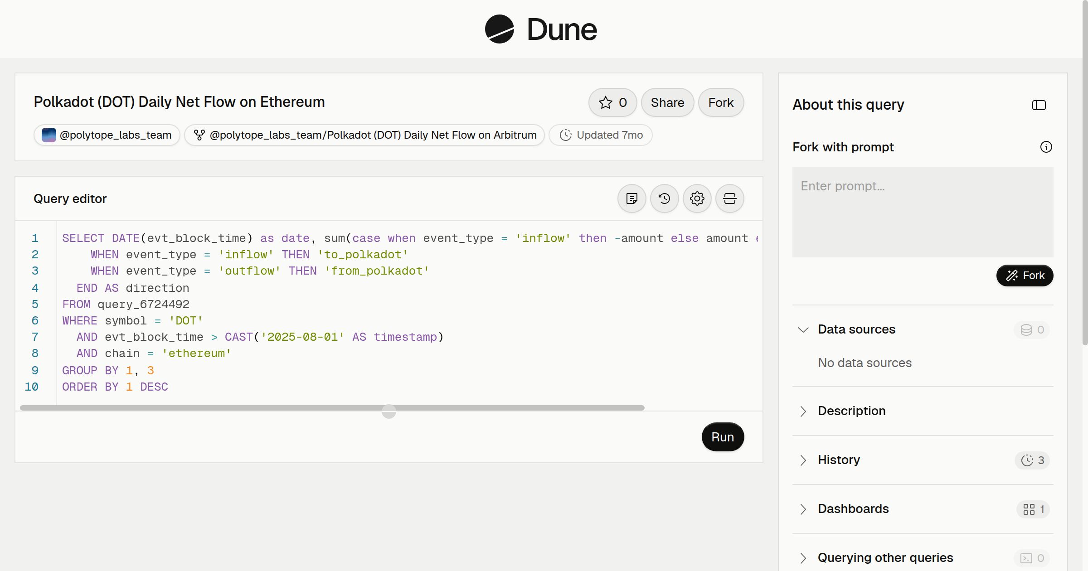Click the fork branch icon on parent query
The height and width of the screenshot is (571, 1088).
(199, 135)
